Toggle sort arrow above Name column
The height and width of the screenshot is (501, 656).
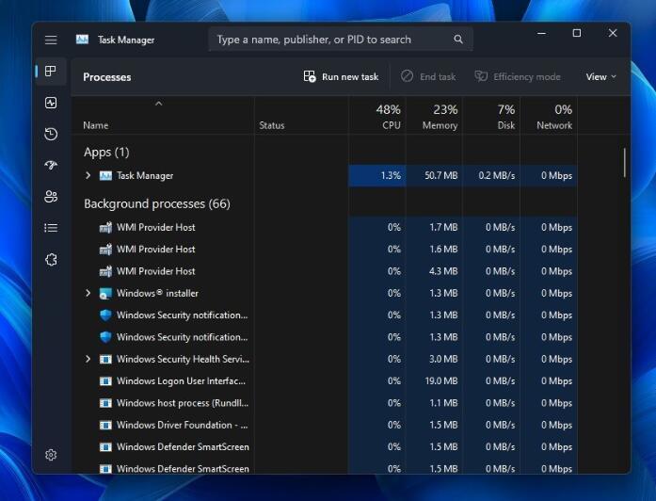[x=158, y=104]
